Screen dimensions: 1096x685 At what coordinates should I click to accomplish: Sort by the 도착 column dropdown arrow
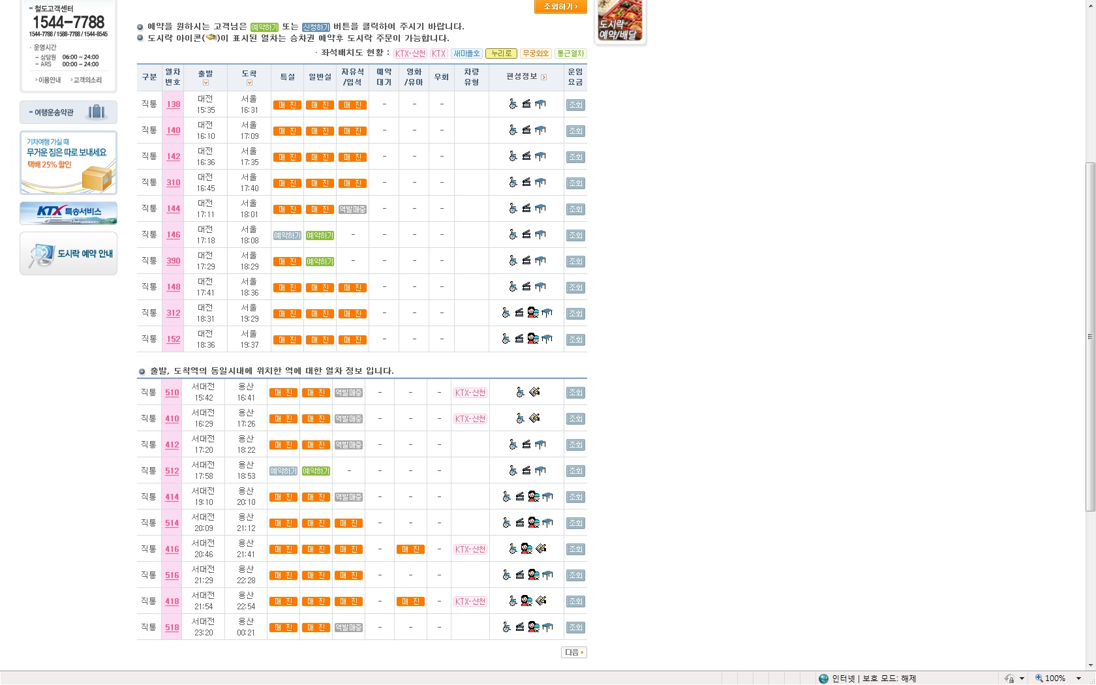point(249,83)
